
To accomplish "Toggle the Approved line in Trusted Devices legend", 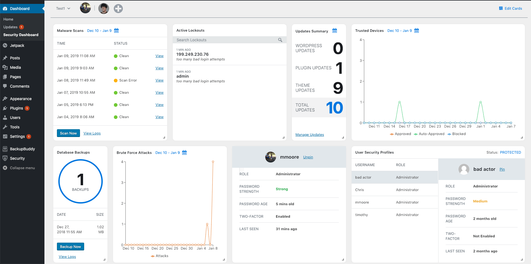I will click(x=400, y=134).
